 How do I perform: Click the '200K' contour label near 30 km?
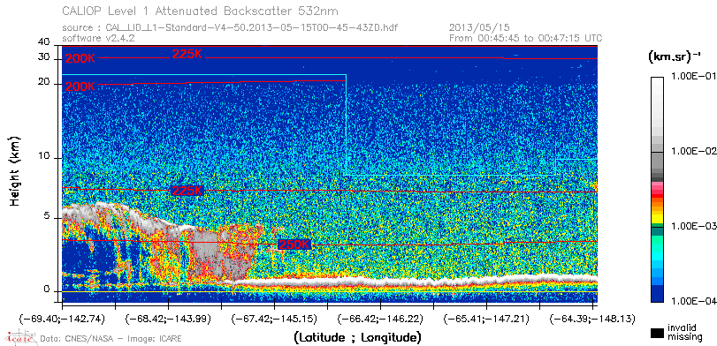coord(80,58)
